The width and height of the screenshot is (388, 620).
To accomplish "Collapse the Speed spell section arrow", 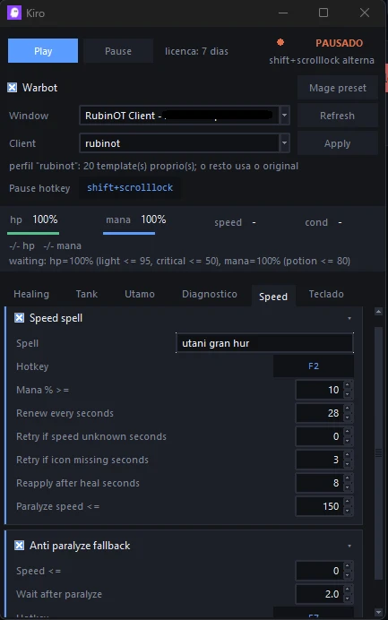I will pyautogui.click(x=349, y=318).
